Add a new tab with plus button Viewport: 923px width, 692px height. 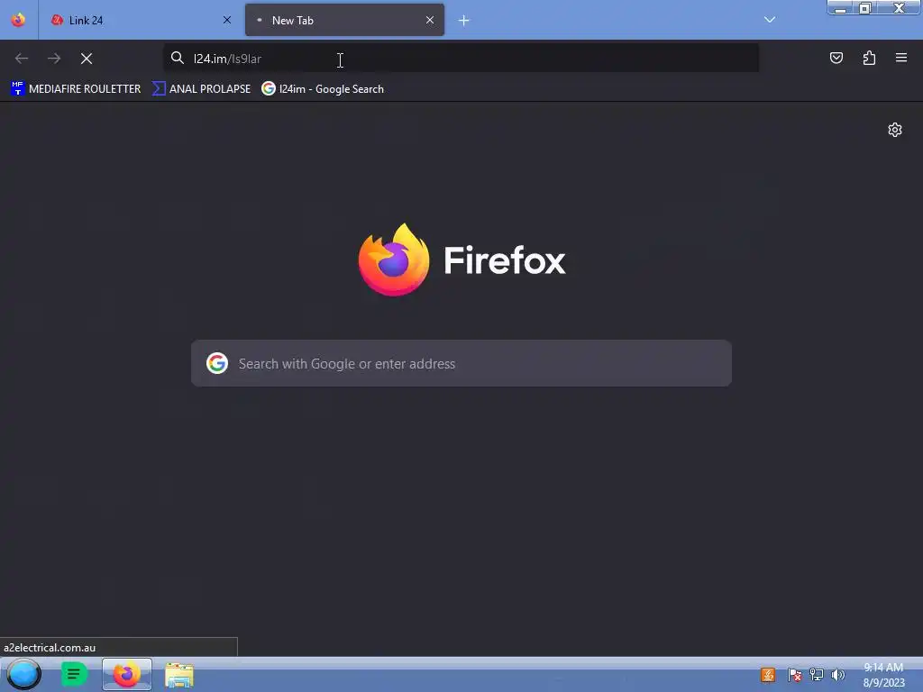coord(464,21)
